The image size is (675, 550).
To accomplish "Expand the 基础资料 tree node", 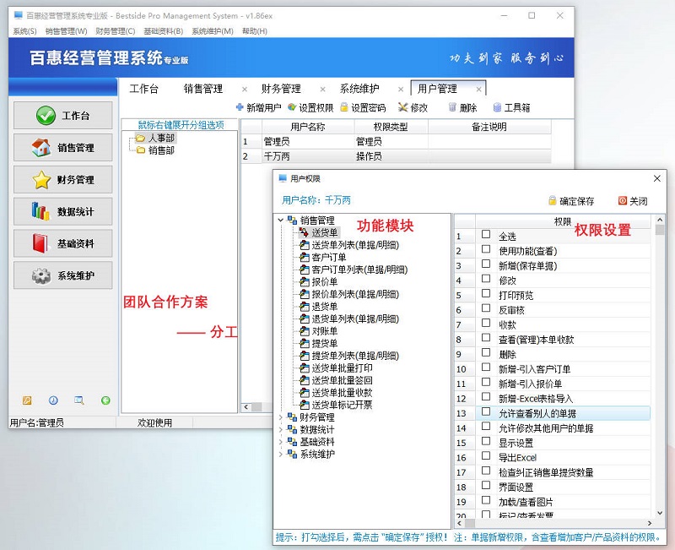I will click(x=281, y=442).
